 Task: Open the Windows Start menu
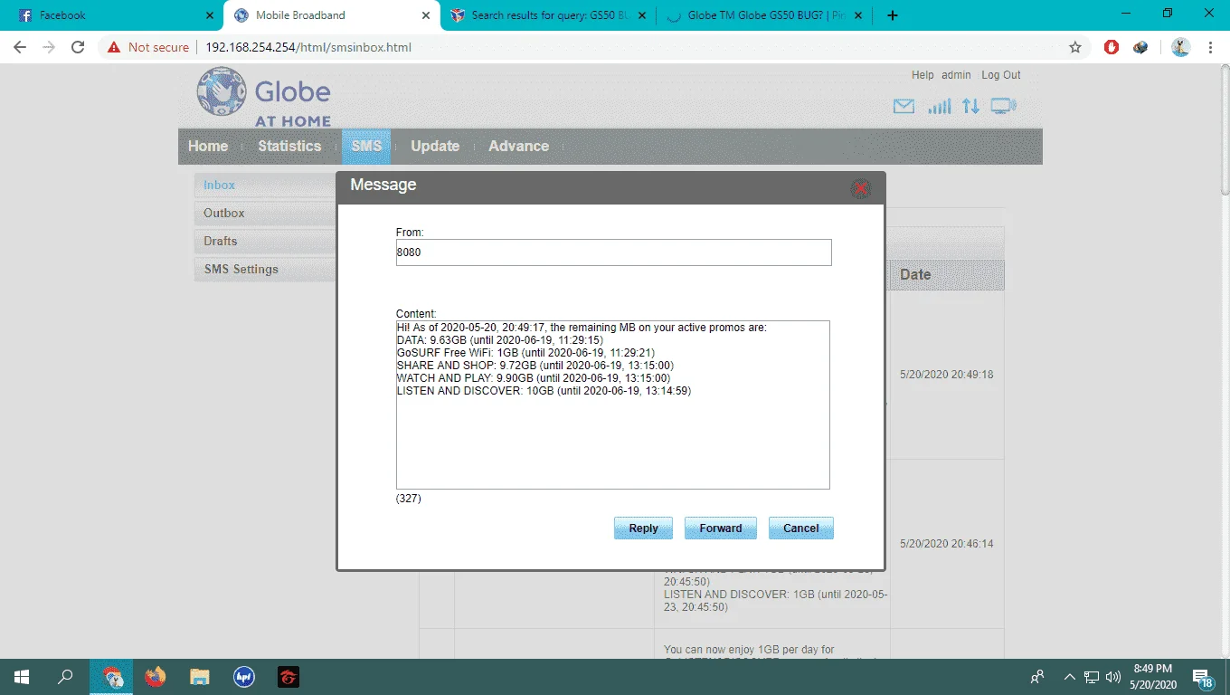tap(22, 677)
